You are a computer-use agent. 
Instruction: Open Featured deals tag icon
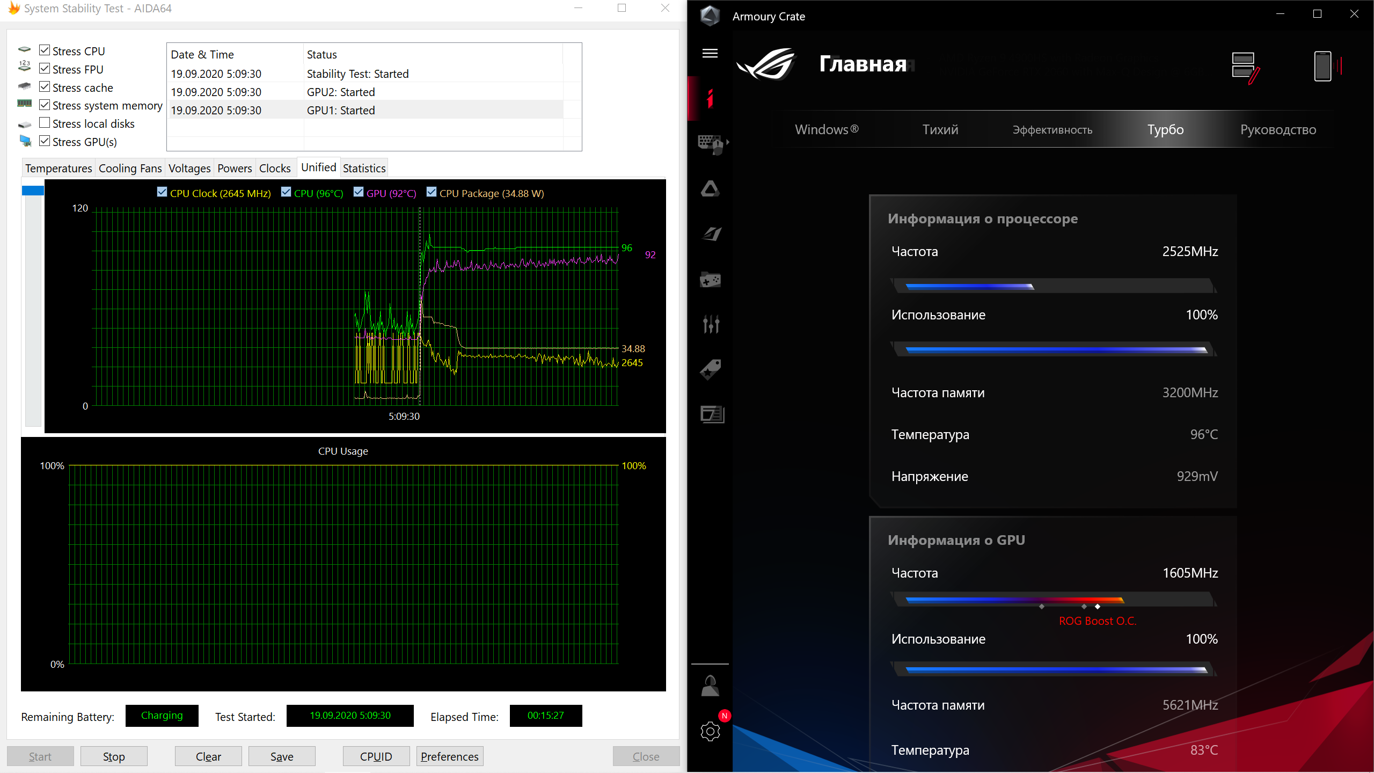click(710, 369)
